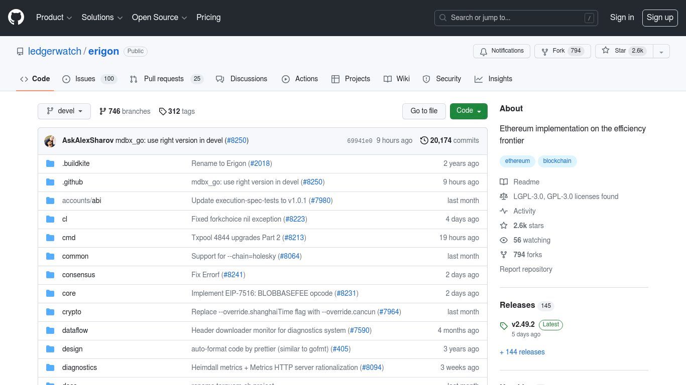Switch to the Pull requests tab
This screenshot has height=385, width=686.
166,79
